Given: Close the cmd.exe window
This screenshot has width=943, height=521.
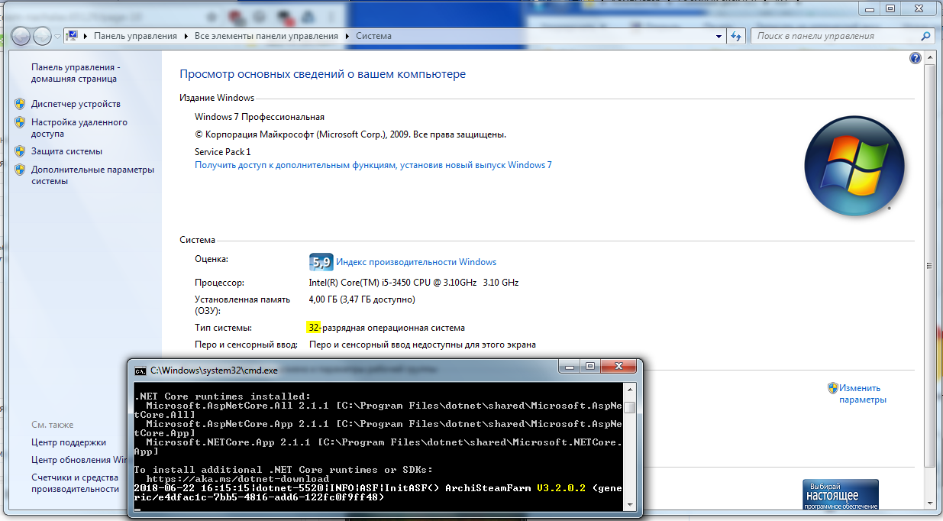Looking at the screenshot, I should click(x=618, y=367).
